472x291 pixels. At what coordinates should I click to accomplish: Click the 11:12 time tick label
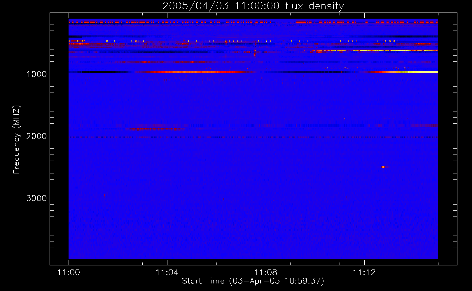tap(364, 272)
